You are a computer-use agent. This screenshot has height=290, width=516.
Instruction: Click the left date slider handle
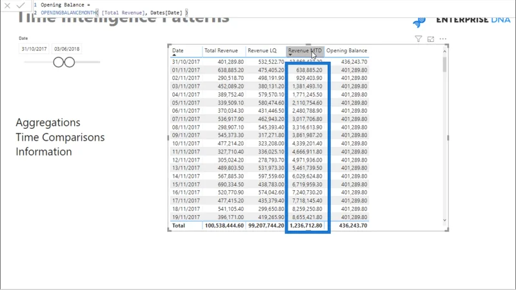pos(58,62)
